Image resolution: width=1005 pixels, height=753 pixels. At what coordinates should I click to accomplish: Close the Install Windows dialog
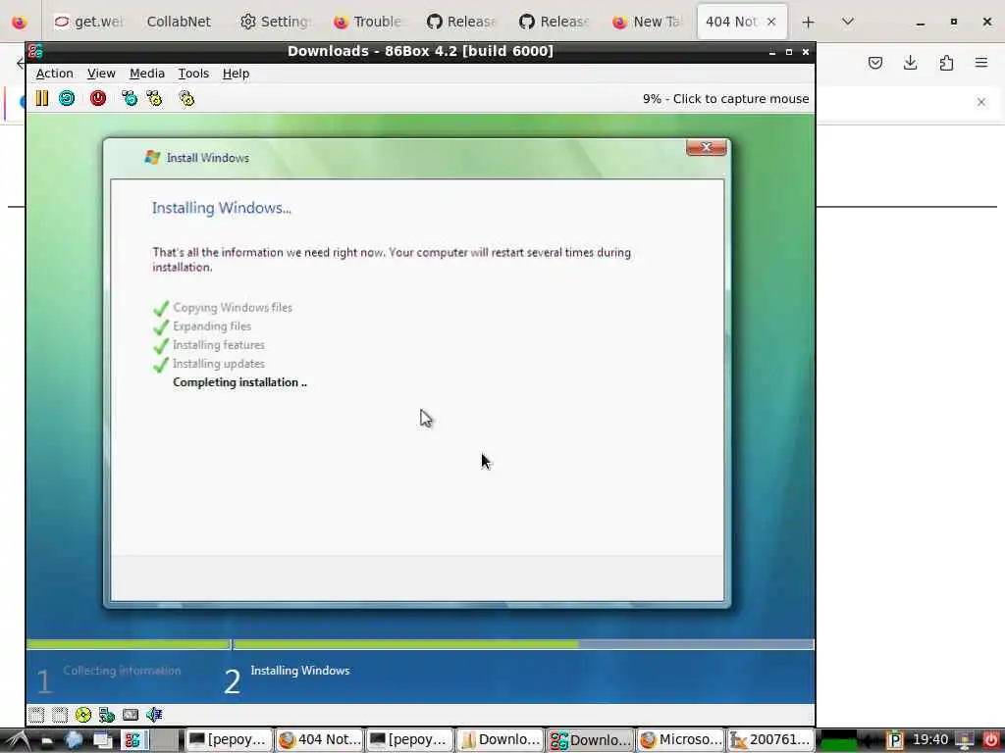[707, 147]
